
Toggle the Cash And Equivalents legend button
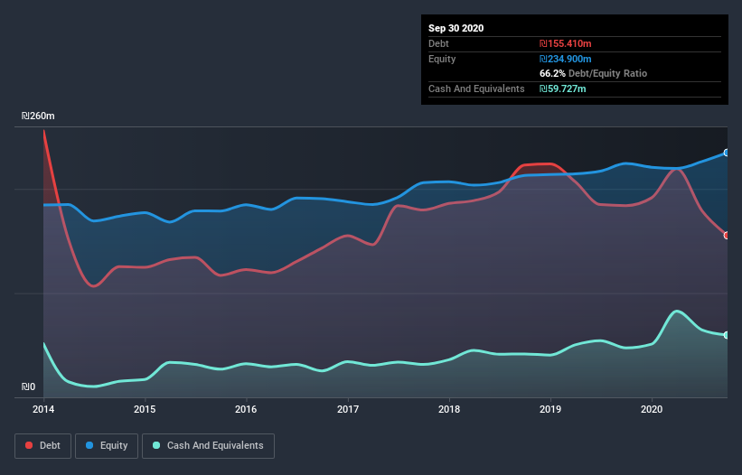[x=208, y=446]
